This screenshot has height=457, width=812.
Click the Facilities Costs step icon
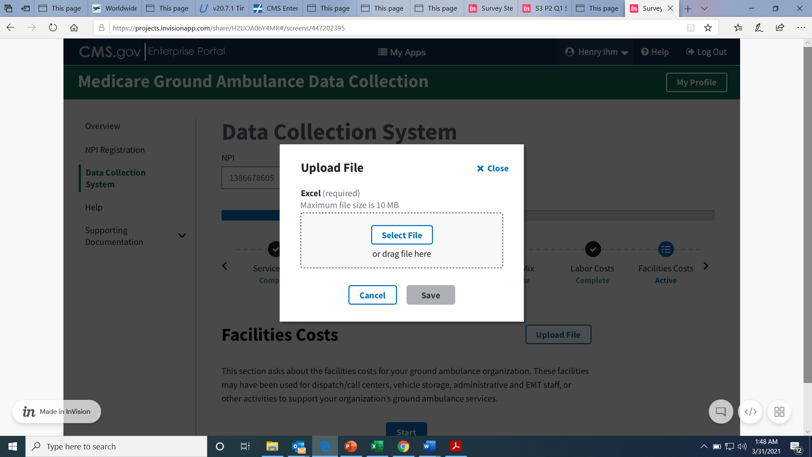click(666, 249)
